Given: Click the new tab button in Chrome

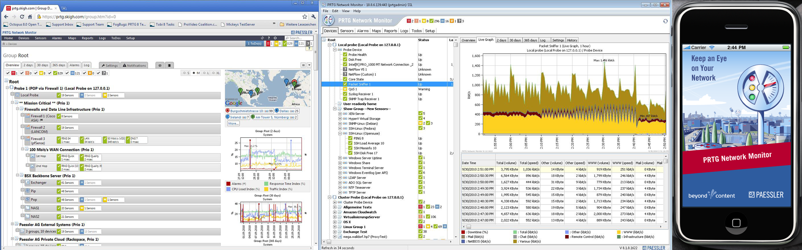Looking at the screenshot, I should pos(64,8).
